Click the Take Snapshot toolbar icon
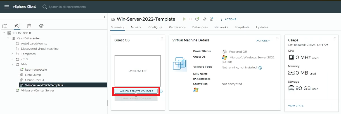The height and width of the screenshot is (114, 341). point(212,19)
